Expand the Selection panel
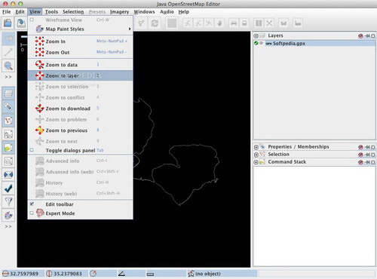The image size is (377, 279). 256,155
